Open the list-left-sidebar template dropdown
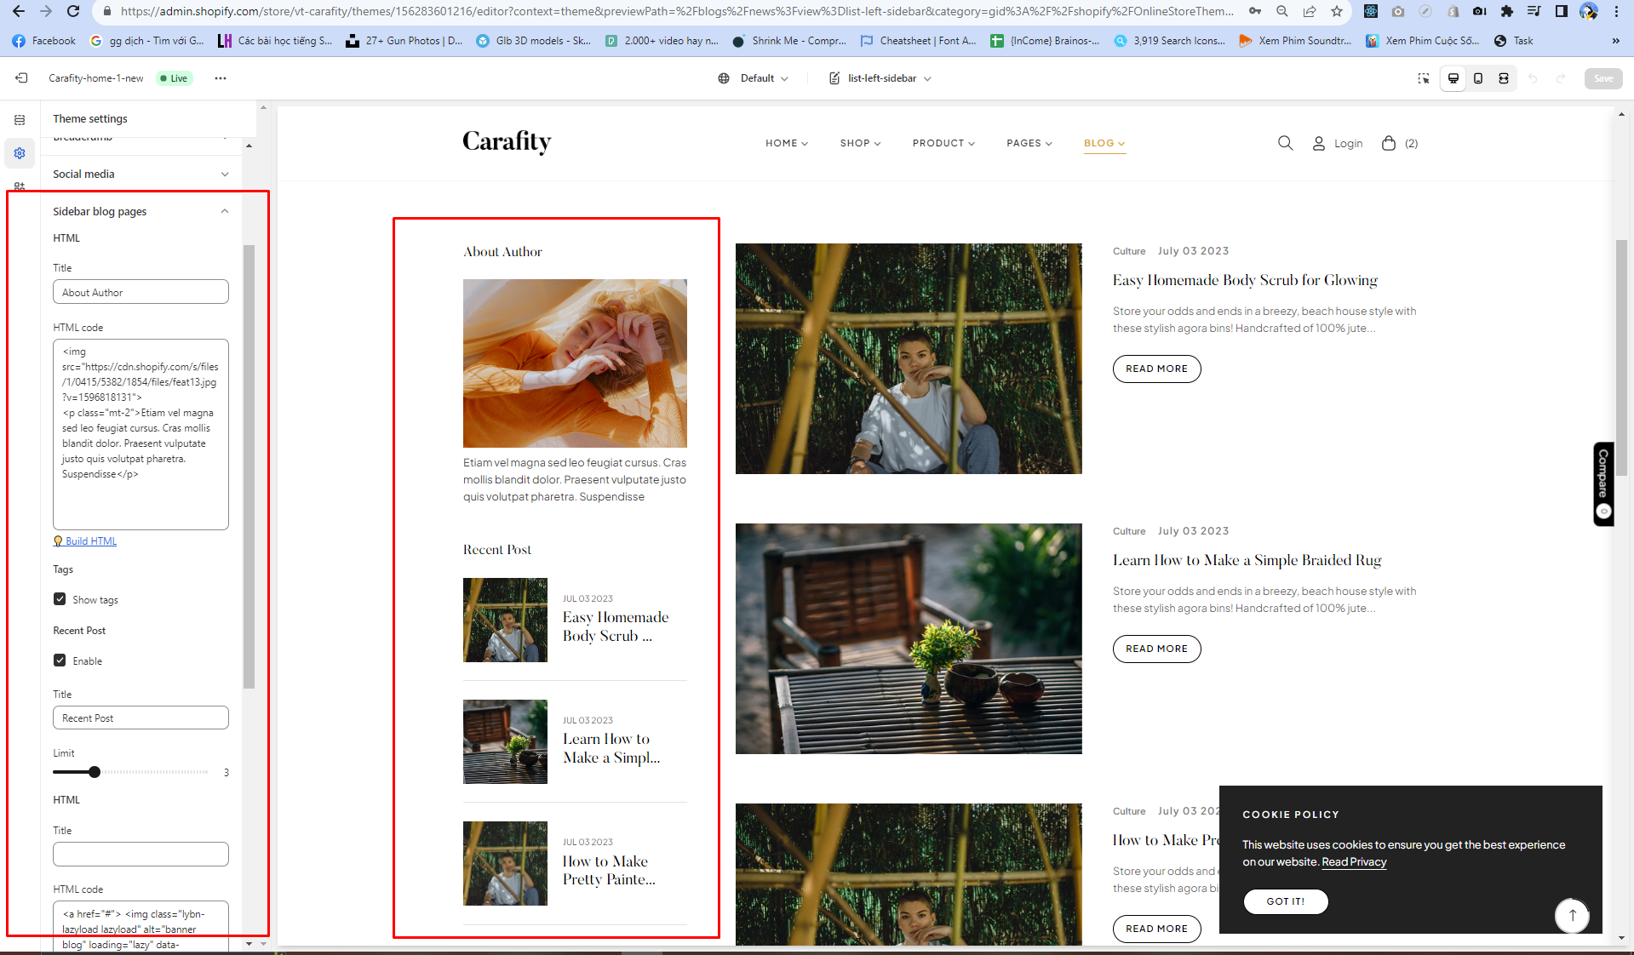 point(880,78)
